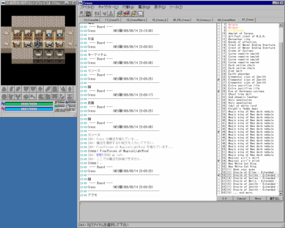Screen dimensions: 285x228
Task: Click the game map view in left window
Action: click(38, 45)
